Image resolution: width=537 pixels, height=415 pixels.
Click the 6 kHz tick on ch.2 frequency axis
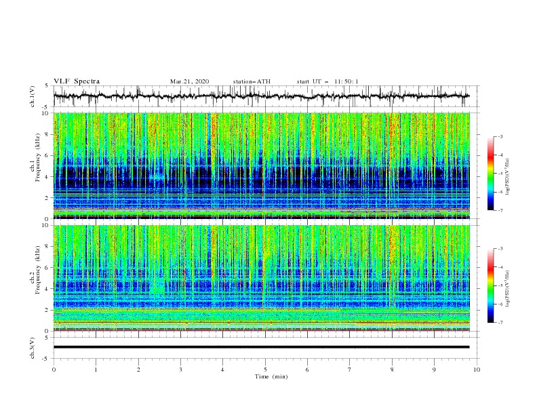[47, 268]
